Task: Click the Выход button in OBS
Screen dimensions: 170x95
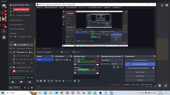Action: point(140,80)
